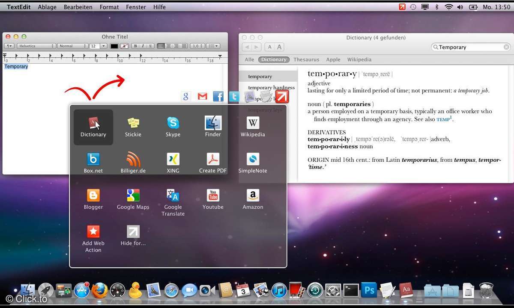
Task: Open the Ablage menu
Action: 47,7
